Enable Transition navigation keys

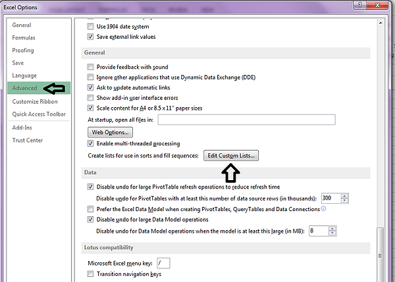pyautogui.click(x=90, y=273)
